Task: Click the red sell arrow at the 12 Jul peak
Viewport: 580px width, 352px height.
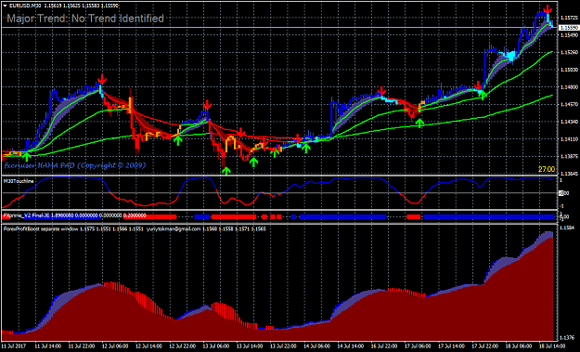Action: pos(102,79)
